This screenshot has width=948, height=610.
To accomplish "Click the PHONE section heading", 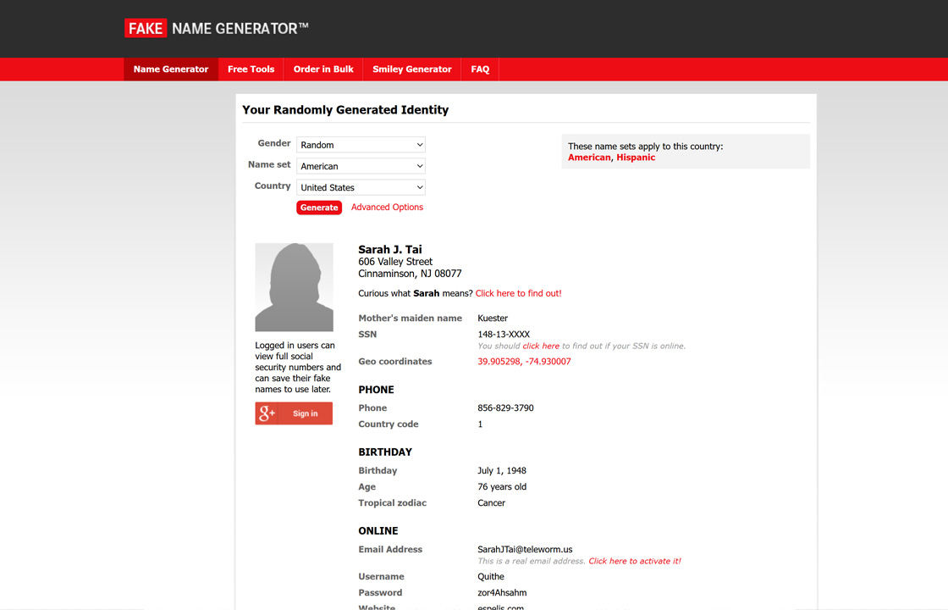I will pyautogui.click(x=376, y=390).
